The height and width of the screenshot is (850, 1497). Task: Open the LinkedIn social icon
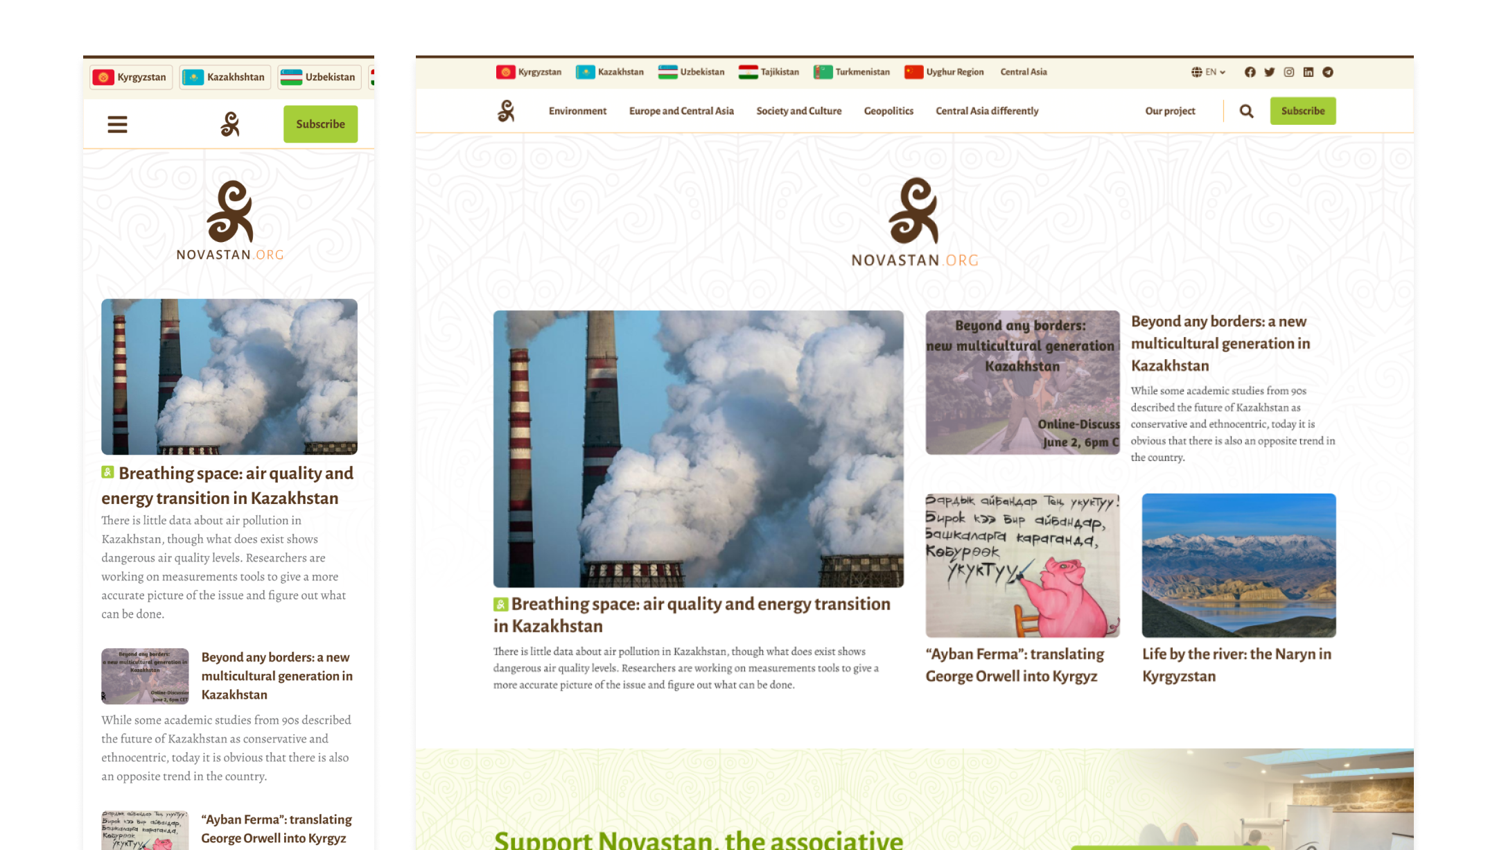tap(1308, 72)
